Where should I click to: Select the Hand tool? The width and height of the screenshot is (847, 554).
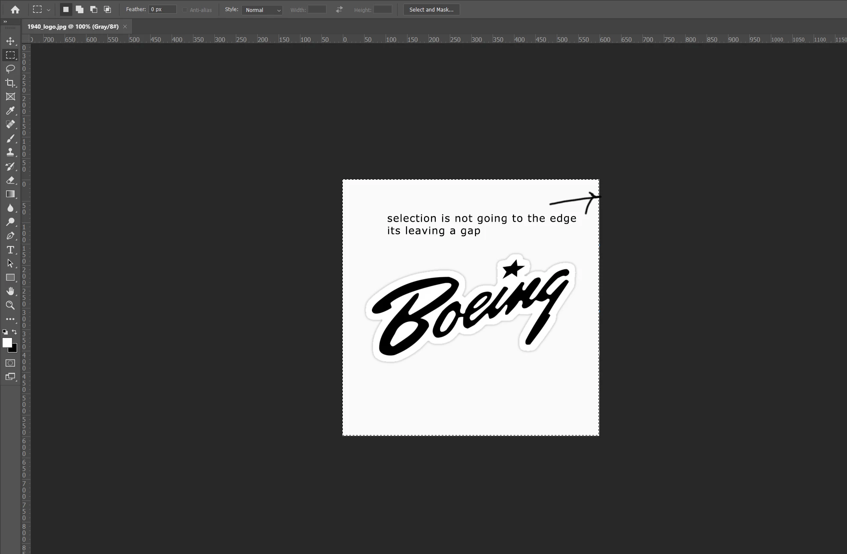10,291
